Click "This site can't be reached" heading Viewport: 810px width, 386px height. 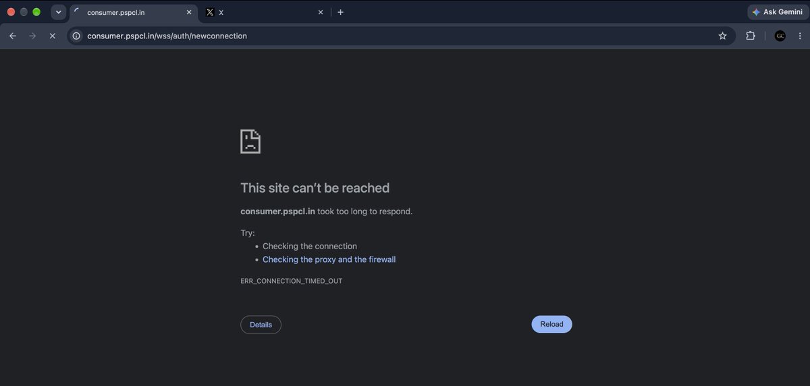tap(315, 188)
